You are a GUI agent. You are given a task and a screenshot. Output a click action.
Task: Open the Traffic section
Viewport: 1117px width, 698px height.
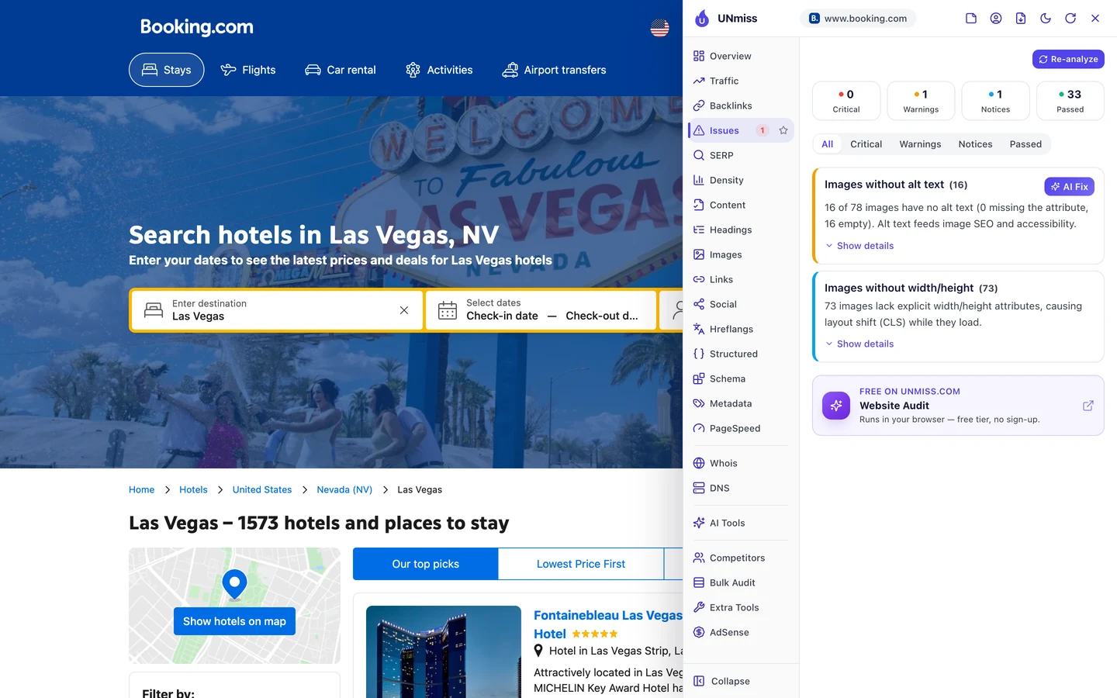[741, 81]
